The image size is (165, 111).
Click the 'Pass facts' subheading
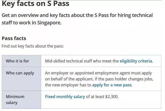14,38
